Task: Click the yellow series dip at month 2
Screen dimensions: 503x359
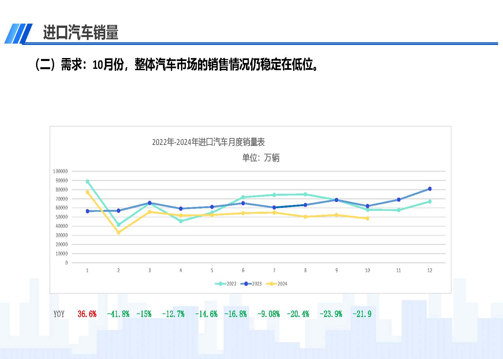Action: pyautogui.click(x=118, y=233)
